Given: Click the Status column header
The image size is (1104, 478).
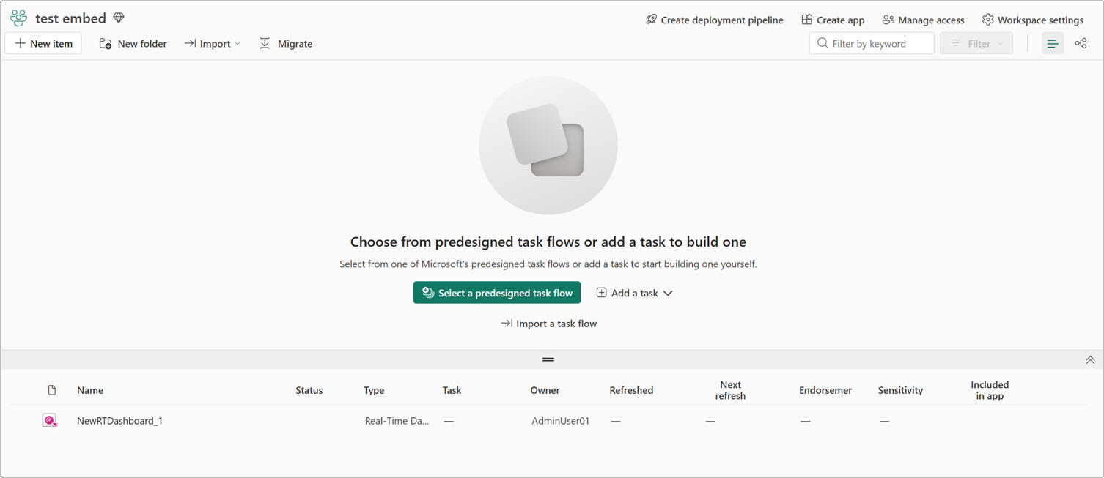Looking at the screenshot, I should pos(309,390).
